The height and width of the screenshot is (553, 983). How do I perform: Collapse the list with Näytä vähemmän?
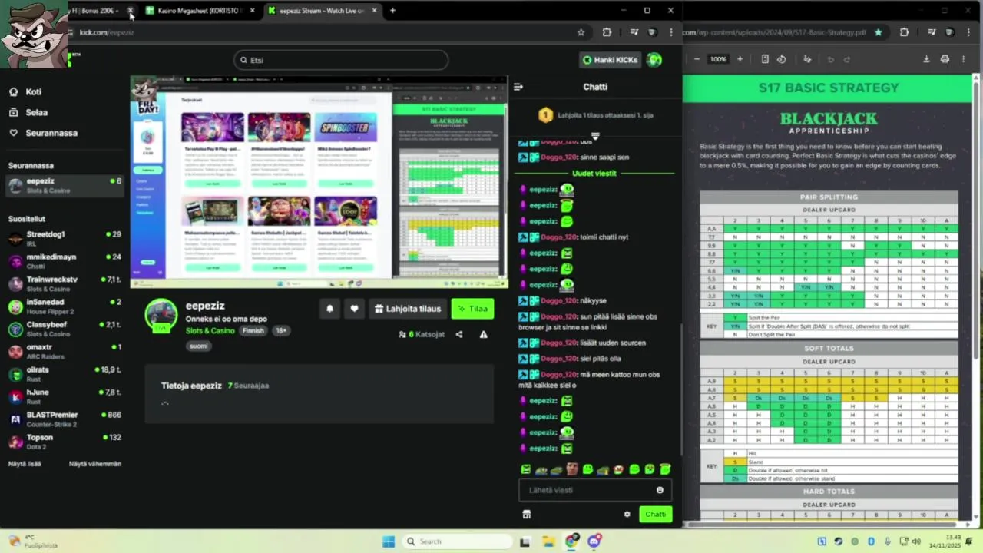(95, 464)
